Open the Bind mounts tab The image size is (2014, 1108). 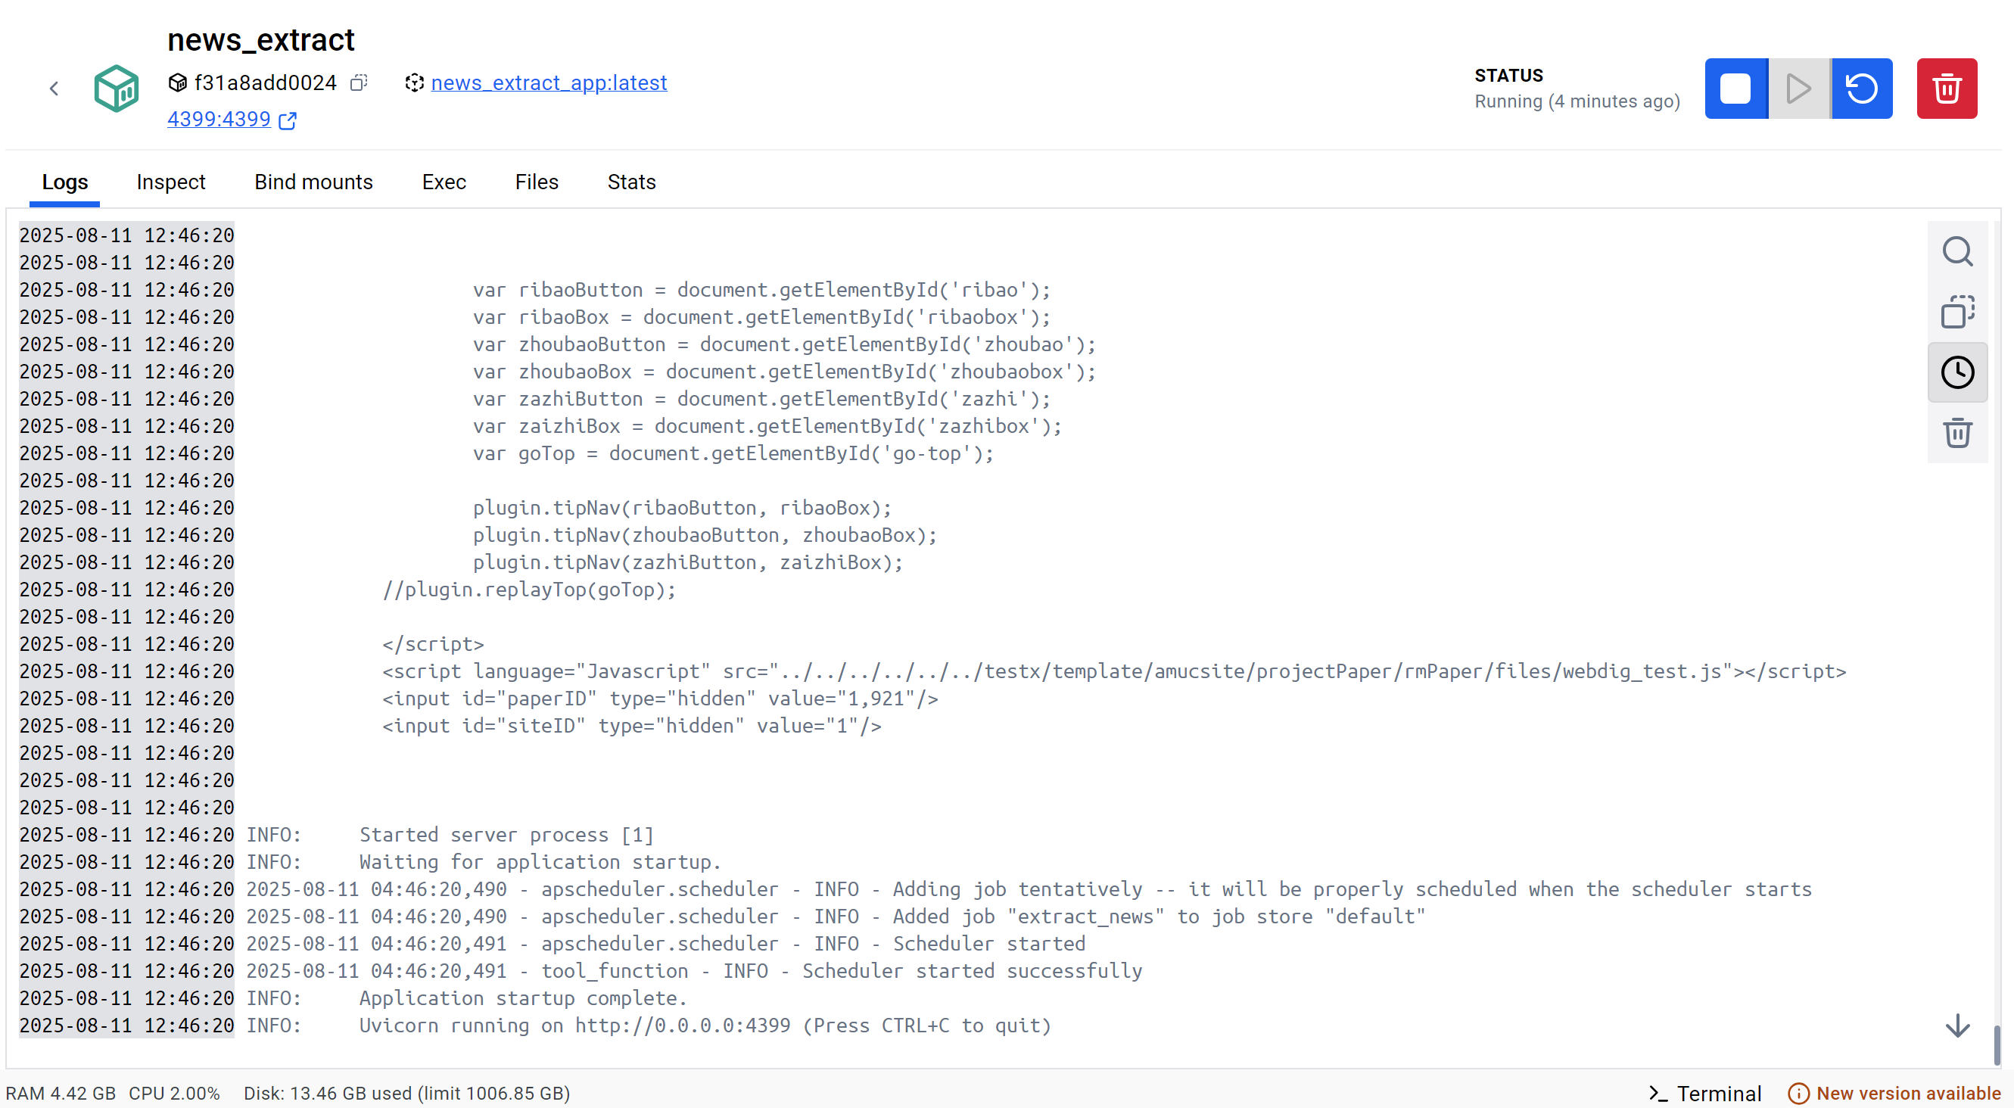click(x=313, y=182)
